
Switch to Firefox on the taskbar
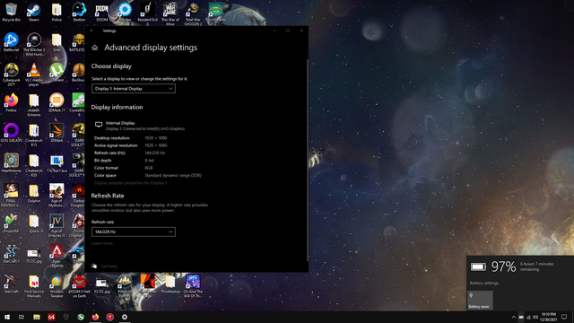(x=95, y=317)
